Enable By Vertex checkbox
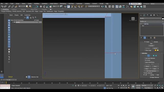 pyautogui.click(x=145, y=60)
